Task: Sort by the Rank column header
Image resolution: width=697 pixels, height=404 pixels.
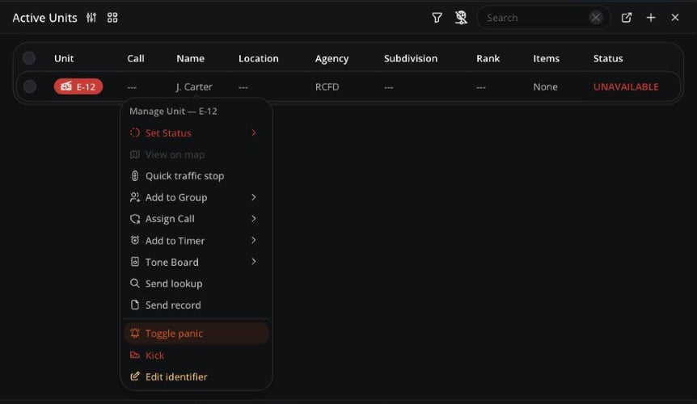Action: 488,59
